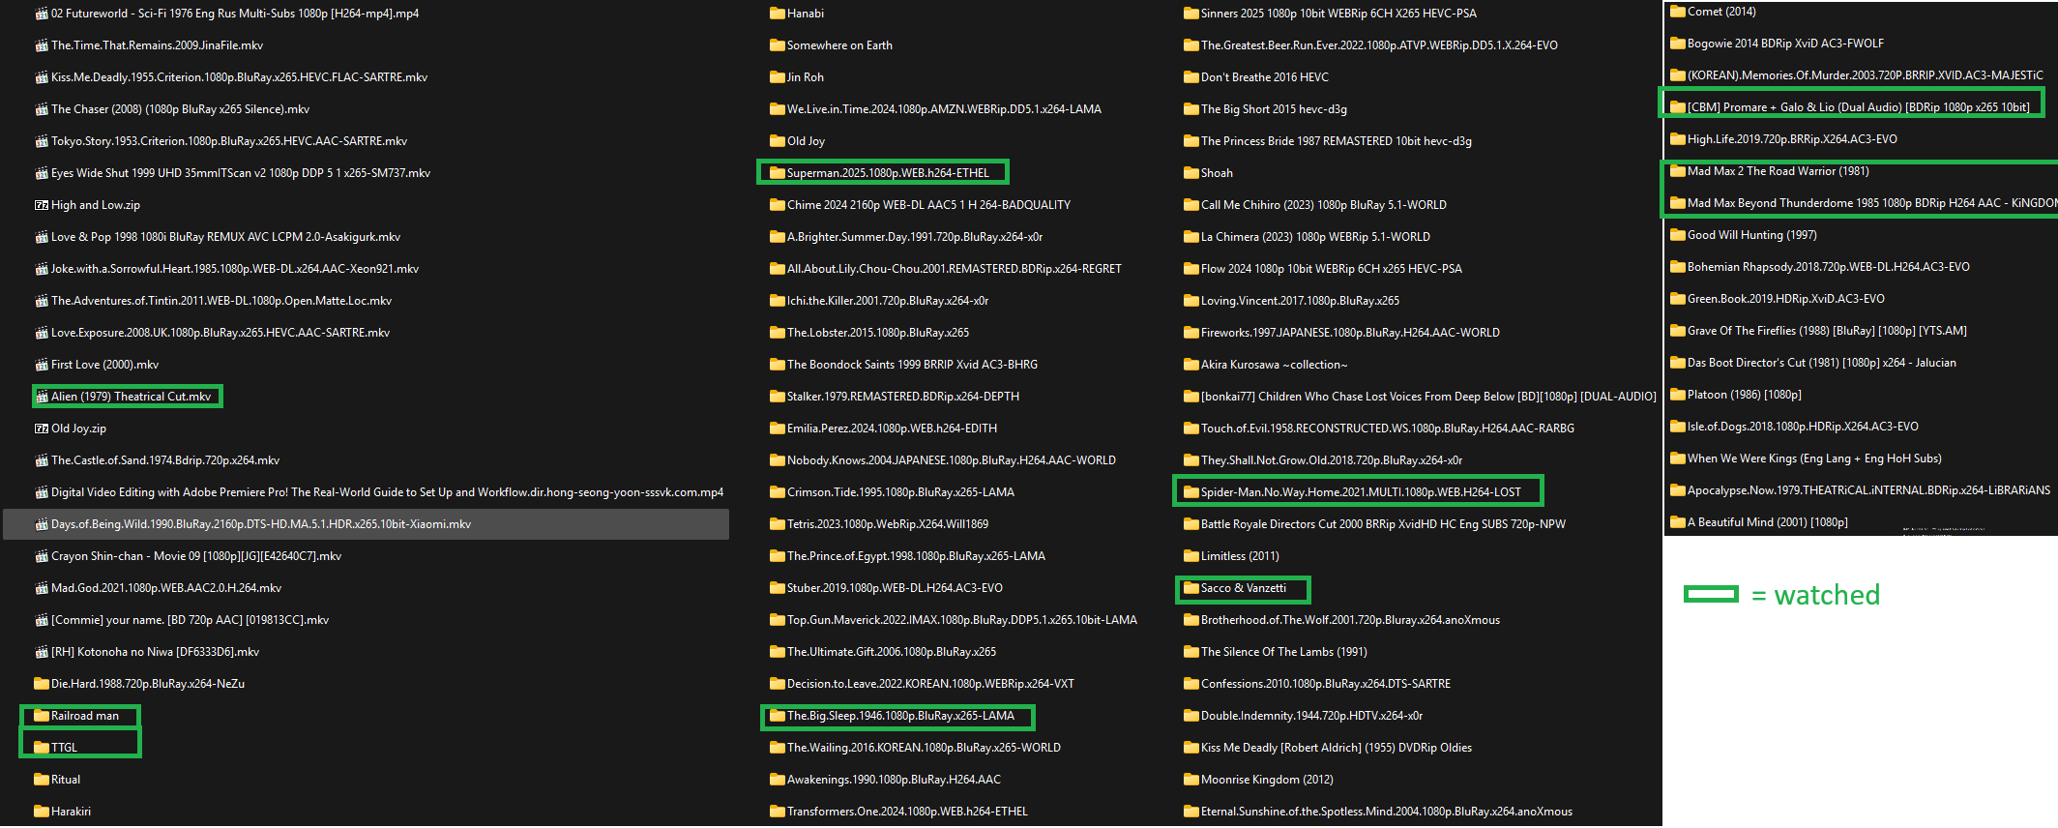Click The.Castle.of.Sand.1974 file name
The height and width of the screenshot is (828, 2058).
(165, 460)
